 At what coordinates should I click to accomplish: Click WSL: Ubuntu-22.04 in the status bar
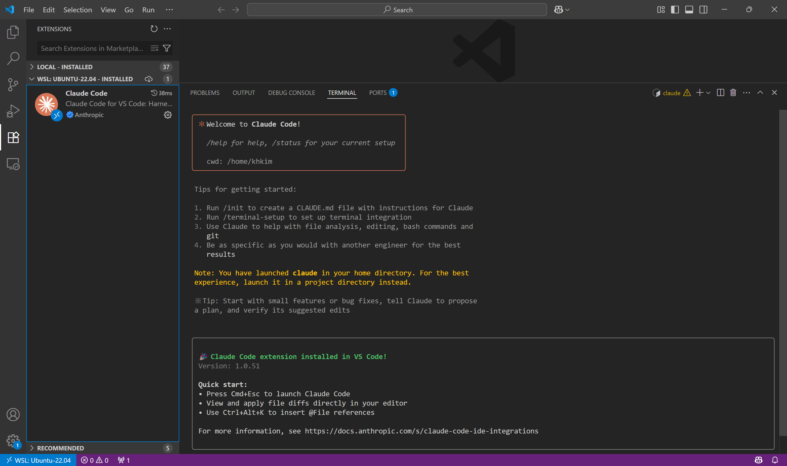pyautogui.click(x=38, y=460)
